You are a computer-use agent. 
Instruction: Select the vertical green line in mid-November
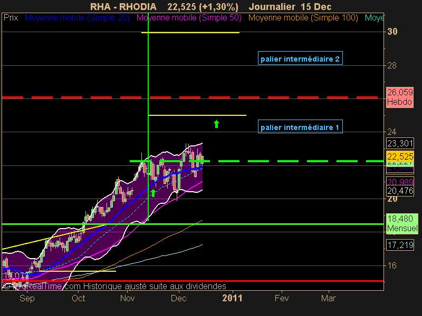click(x=148, y=117)
